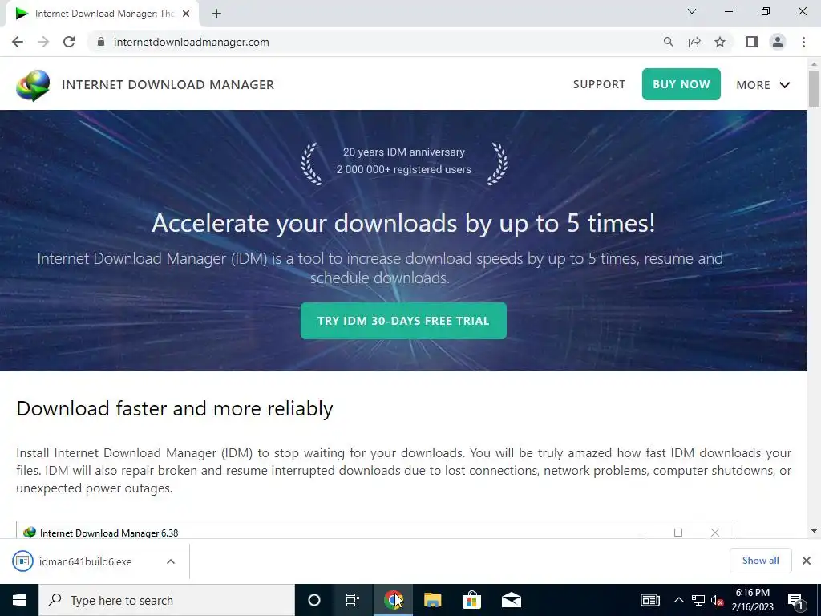Open the SUPPORT page
Screen dimensions: 821x616
pos(599,84)
